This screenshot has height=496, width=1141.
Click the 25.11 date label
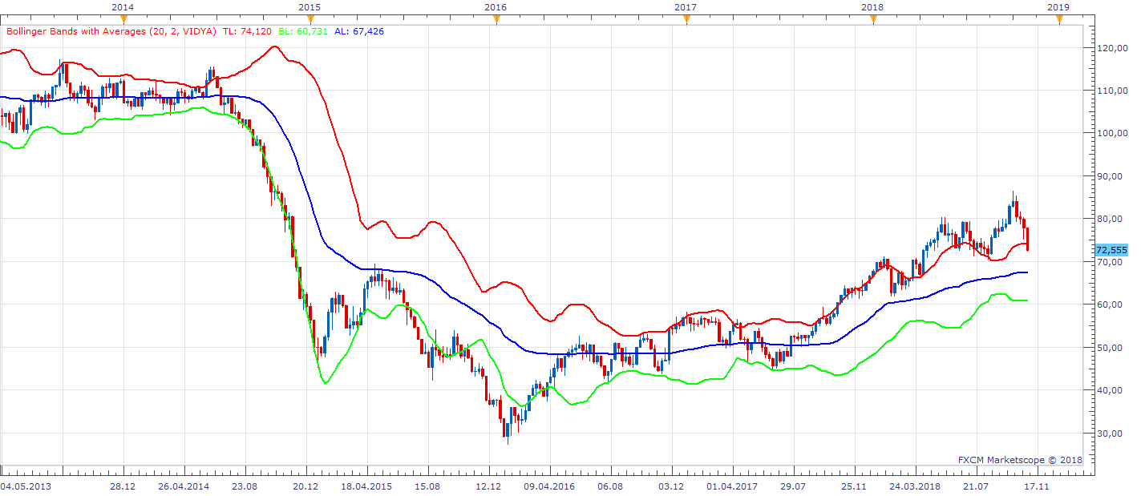[x=854, y=486]
